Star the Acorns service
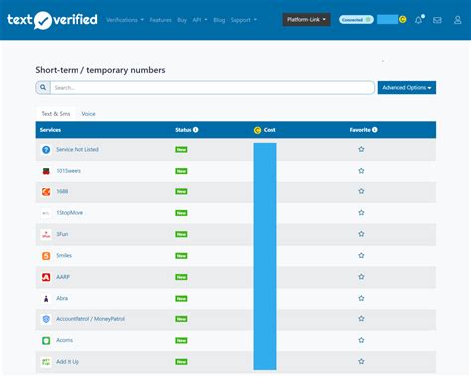 click(x=361, y=340)
